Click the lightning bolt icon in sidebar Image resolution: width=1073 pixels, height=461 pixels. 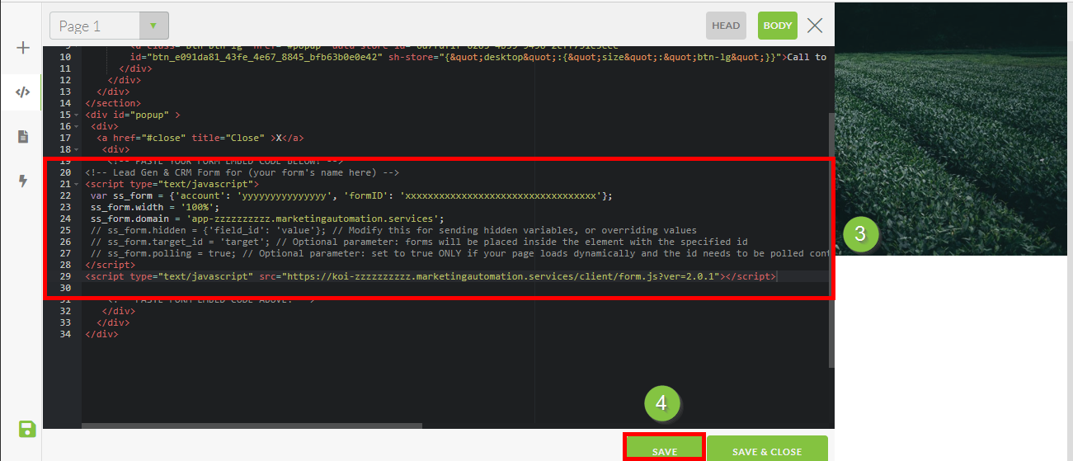coord(23,181)
